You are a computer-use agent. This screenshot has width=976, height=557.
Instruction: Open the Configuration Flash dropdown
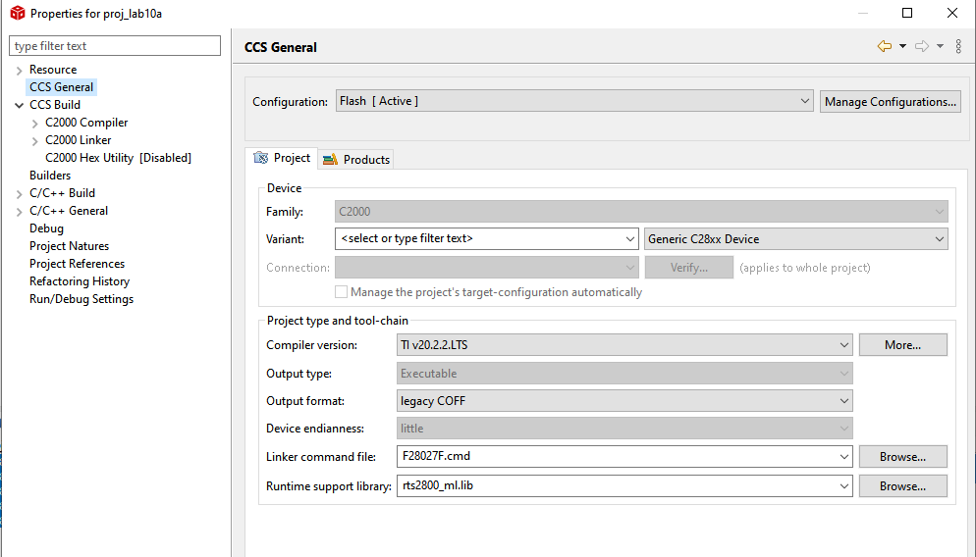click(574, 101)
